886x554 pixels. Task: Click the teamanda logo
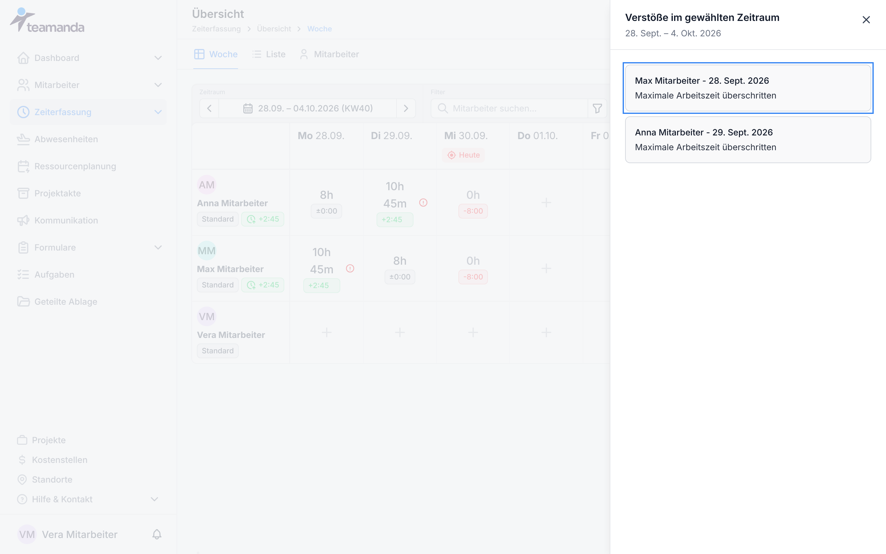coord(47,20)
